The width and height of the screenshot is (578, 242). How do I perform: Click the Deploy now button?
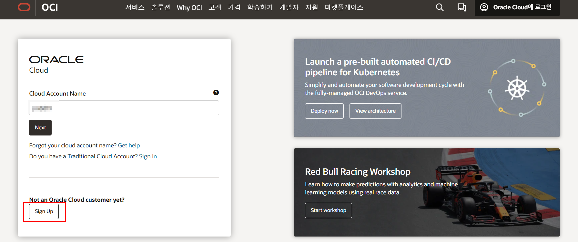(324, 111)
